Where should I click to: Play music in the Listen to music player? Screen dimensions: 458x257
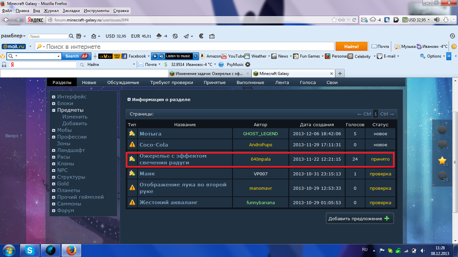click(x=155, y=56)
